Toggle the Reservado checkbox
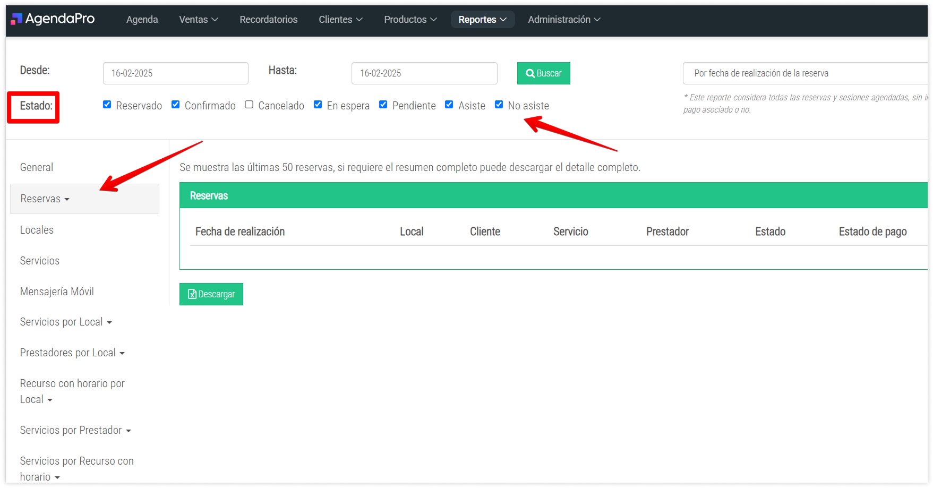Image resolution: width=933 pixels, height=488 pixels. click(107, 105)
